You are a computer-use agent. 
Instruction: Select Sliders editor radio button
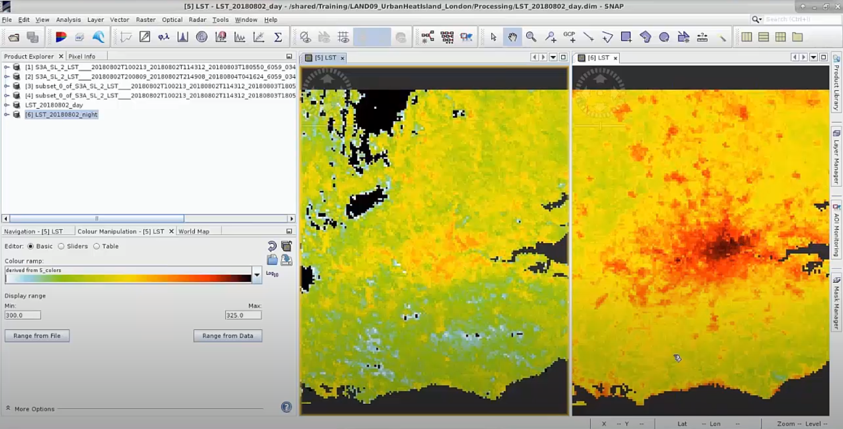click(x=61, y=247)
